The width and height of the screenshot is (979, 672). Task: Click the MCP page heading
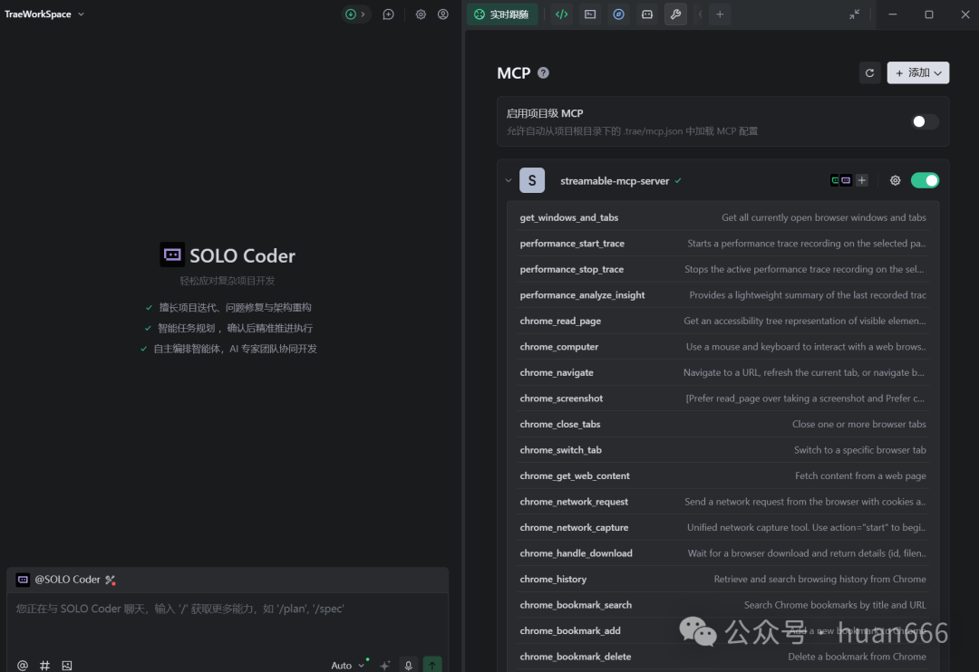pos(513,73)
